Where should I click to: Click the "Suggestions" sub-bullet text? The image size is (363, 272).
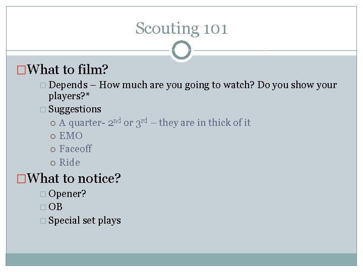tap(75, 109)
